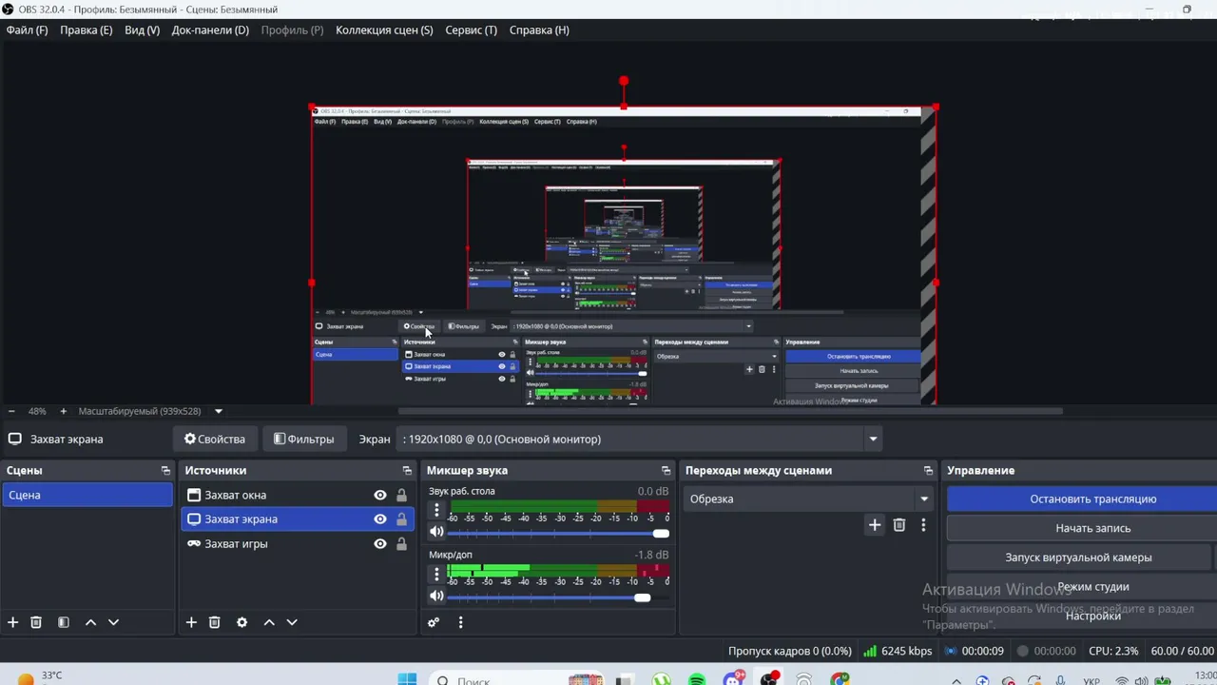
Task: Undock the Микшер звука panel
Action: (666, 471)
